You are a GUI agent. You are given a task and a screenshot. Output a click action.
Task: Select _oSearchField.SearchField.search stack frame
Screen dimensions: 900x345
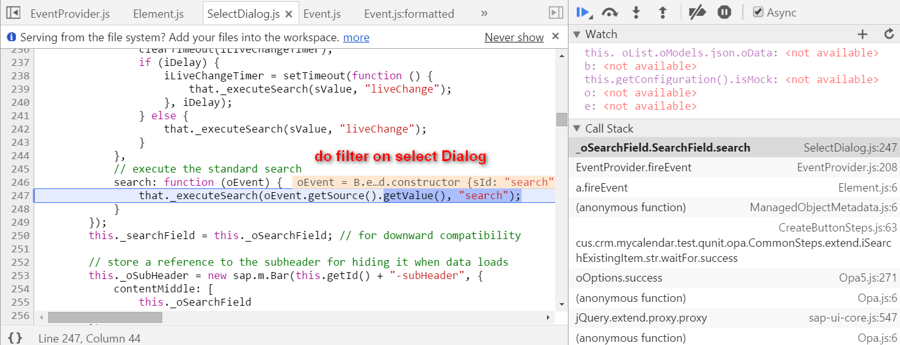(x=734, y=148)
